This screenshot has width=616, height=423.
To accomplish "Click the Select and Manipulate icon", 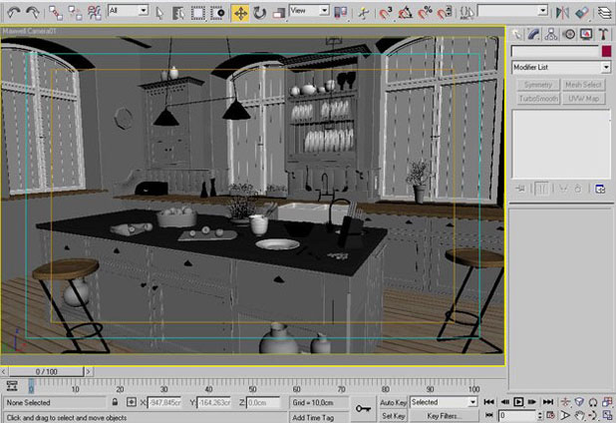I will [x=364, y=13].
